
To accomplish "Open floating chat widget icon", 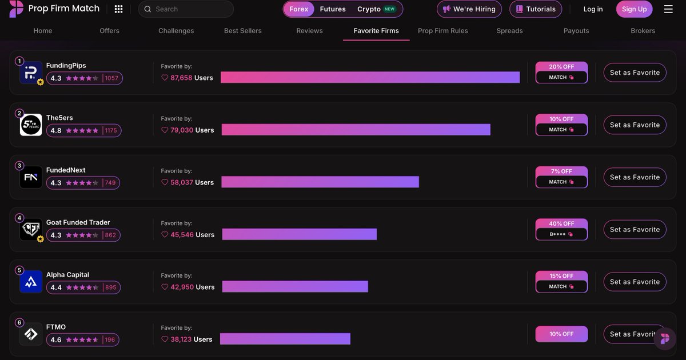I will [664, 338].
